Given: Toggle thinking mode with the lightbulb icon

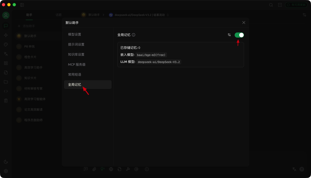Looking at the screenshot, I should pos(103,169).
